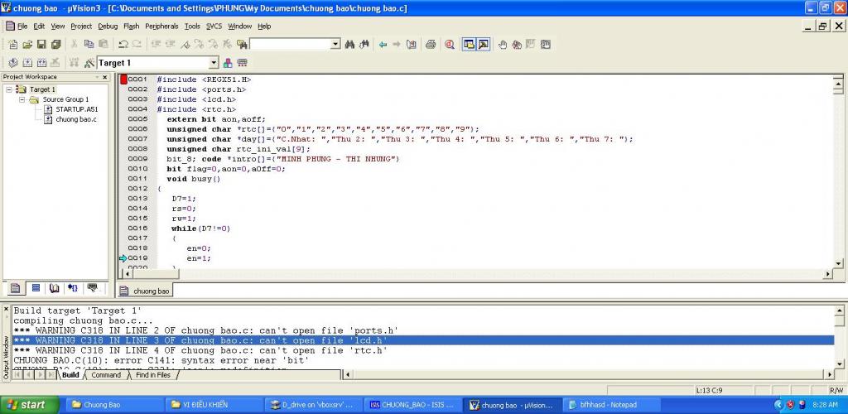The image size is (848, 414).
Task: Toggle the Project Window toolbar button
Action: pyautogui.click(x=469, y=44)
